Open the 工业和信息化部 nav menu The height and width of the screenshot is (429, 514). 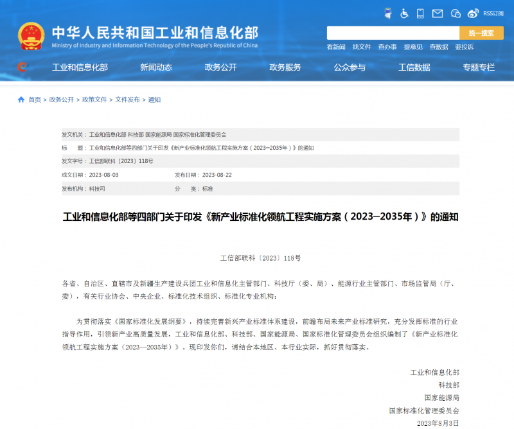coord(80,67)
